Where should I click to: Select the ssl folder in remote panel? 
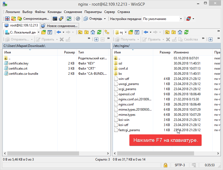[120, 63]
